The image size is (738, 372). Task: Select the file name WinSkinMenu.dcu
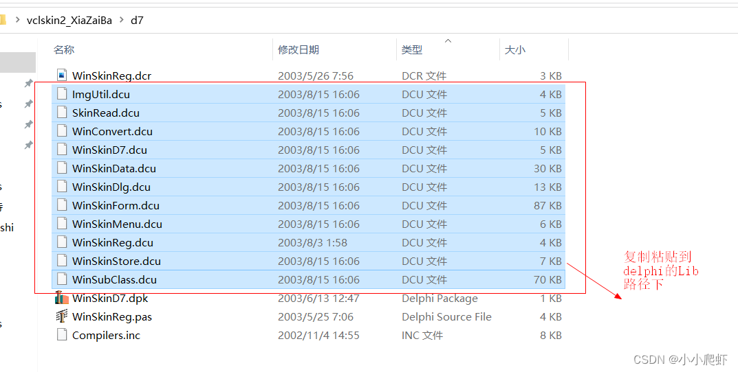(x=117, y=224)
